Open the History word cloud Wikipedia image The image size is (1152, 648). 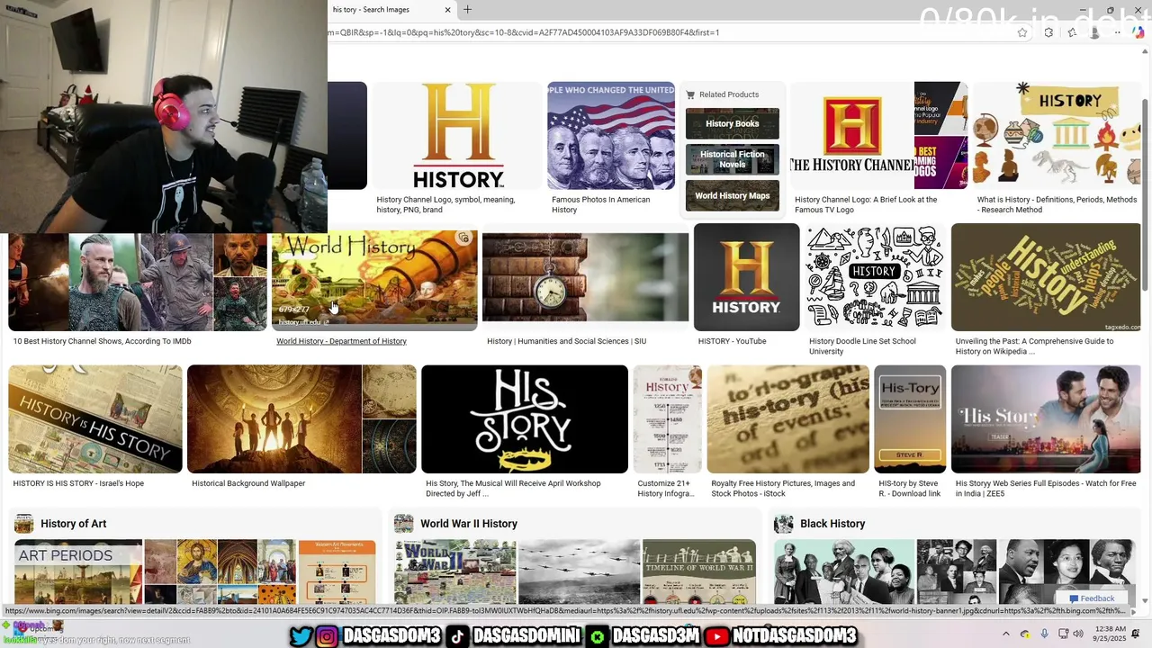[1046, 277]
